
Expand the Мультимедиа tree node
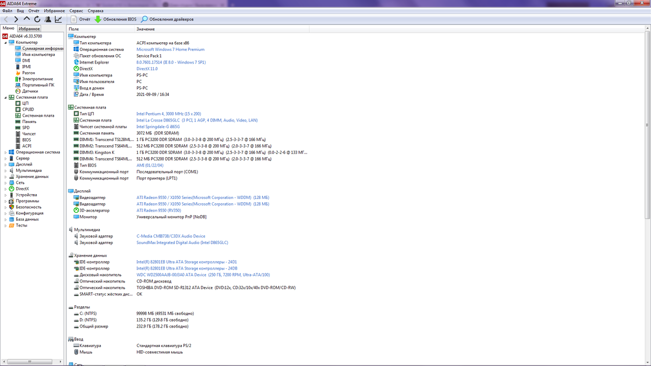(x=5, y=170)
